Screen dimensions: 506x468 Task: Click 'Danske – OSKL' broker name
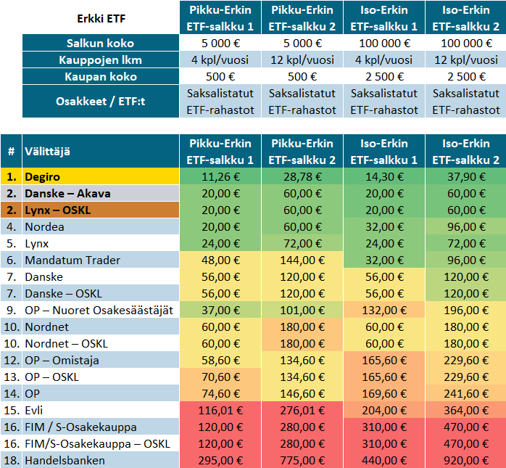[63, 293]
